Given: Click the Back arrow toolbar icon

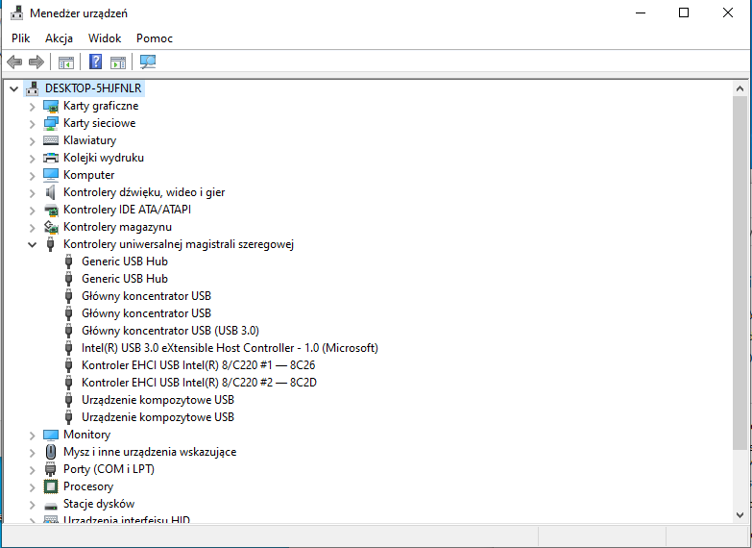Looking at the screenshot, I should [x=14, y=62].
